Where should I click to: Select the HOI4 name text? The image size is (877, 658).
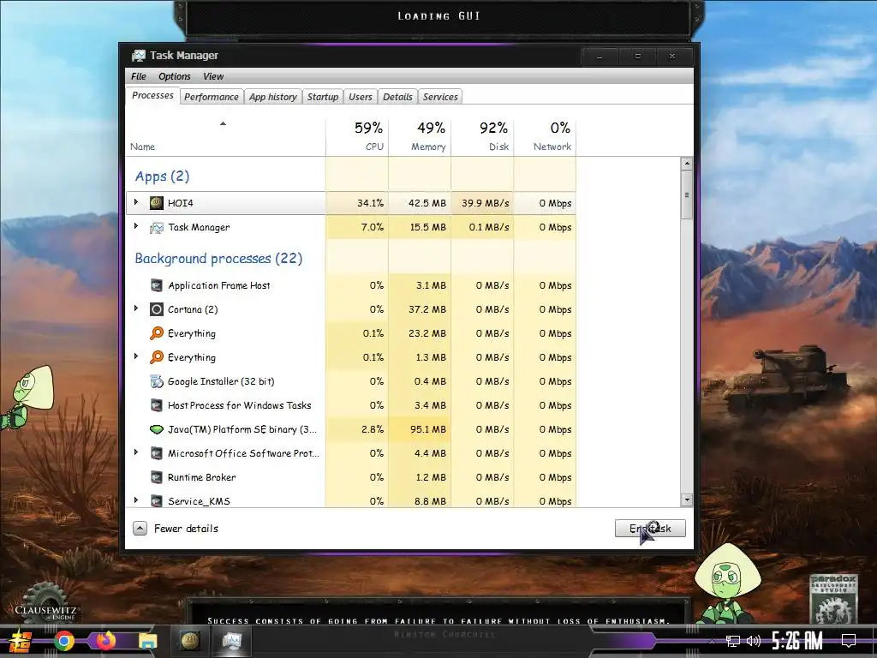[180, 203]
